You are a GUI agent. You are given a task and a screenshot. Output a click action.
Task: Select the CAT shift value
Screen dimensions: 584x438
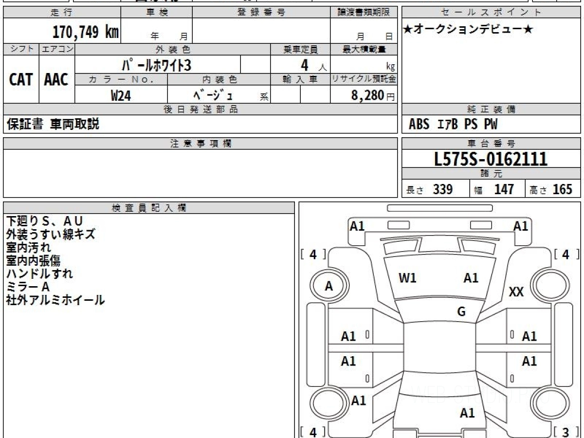(21, 79)
